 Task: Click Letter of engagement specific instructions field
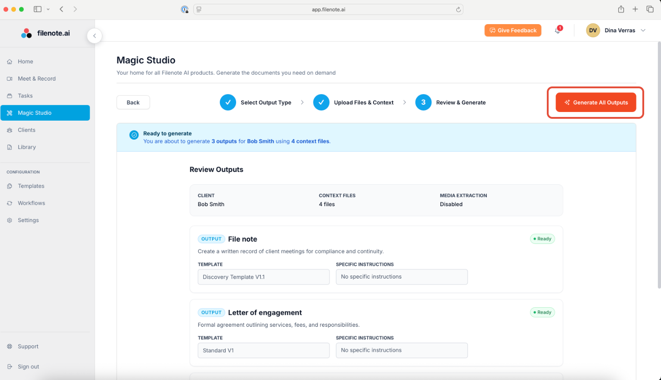(x=402, y=350)
